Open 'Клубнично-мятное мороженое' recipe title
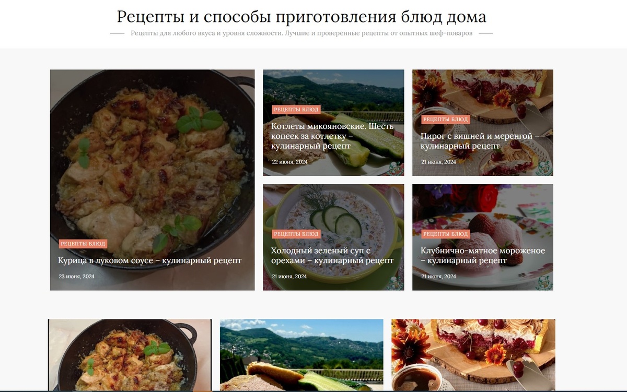The height and width of the screenshot is (392, 627). coord(483,255)
